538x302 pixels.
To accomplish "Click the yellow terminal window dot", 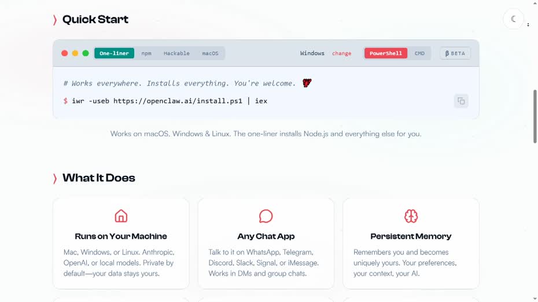I will click(75, 53).
